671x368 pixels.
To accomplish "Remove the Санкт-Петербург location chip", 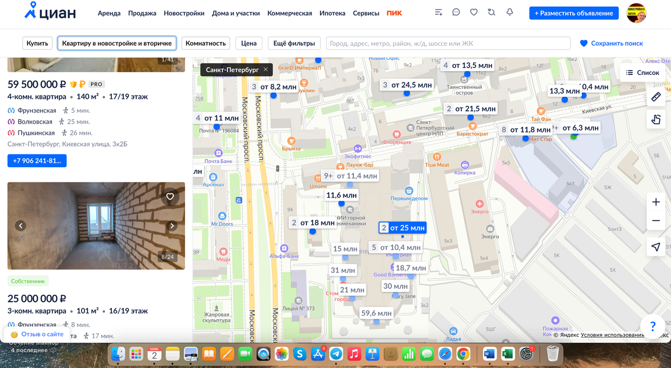I will tap(266, 69).
